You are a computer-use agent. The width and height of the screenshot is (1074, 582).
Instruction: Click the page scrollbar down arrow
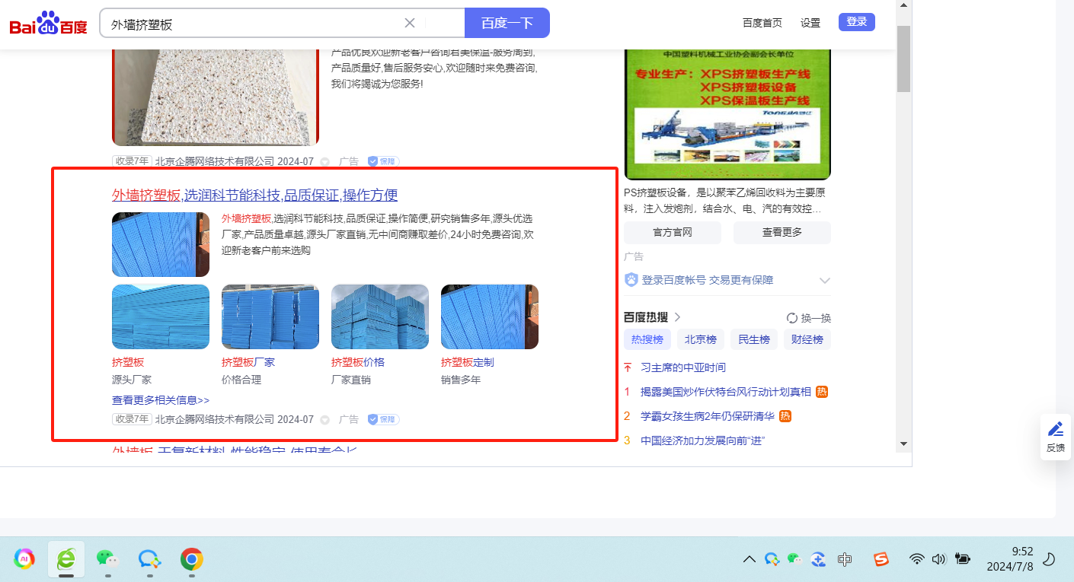[903, 444]
